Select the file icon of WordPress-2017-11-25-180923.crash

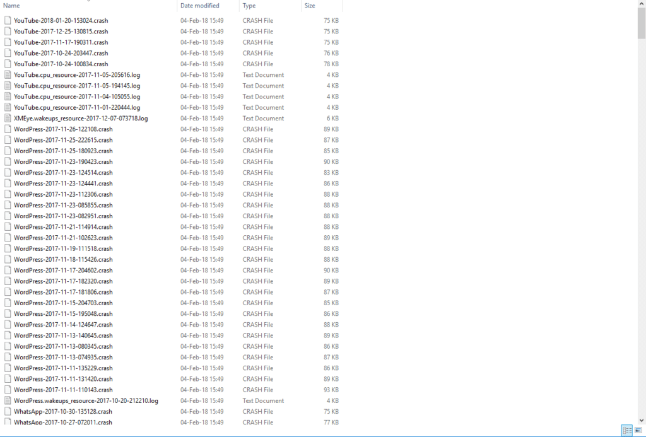point(8,151)
